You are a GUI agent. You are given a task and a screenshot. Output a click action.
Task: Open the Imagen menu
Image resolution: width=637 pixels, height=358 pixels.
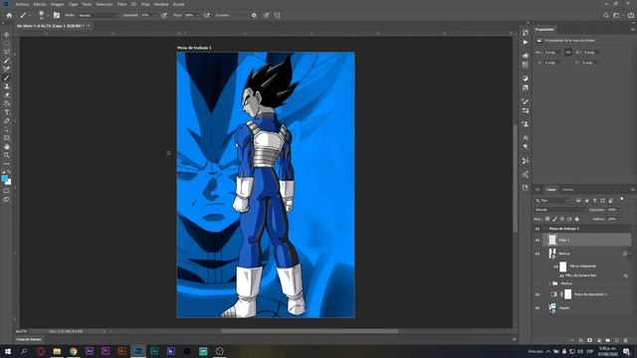(x=58, y=4)
